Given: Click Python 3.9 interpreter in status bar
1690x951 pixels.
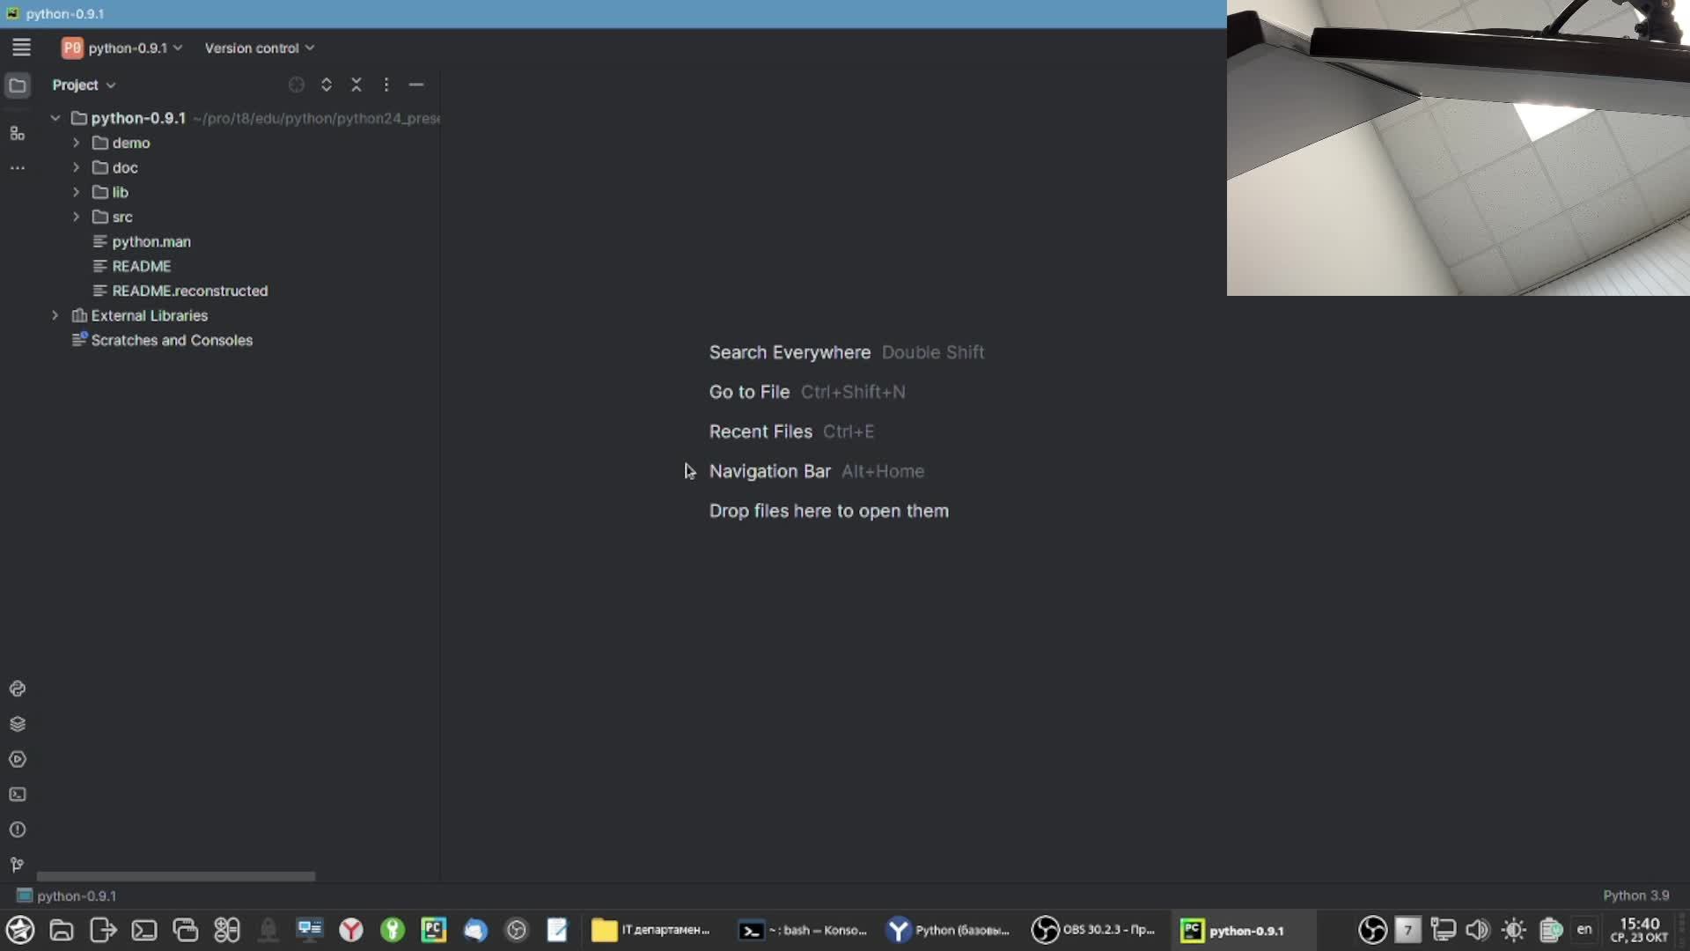Looking at the screenshot, I should [1635, 896].
